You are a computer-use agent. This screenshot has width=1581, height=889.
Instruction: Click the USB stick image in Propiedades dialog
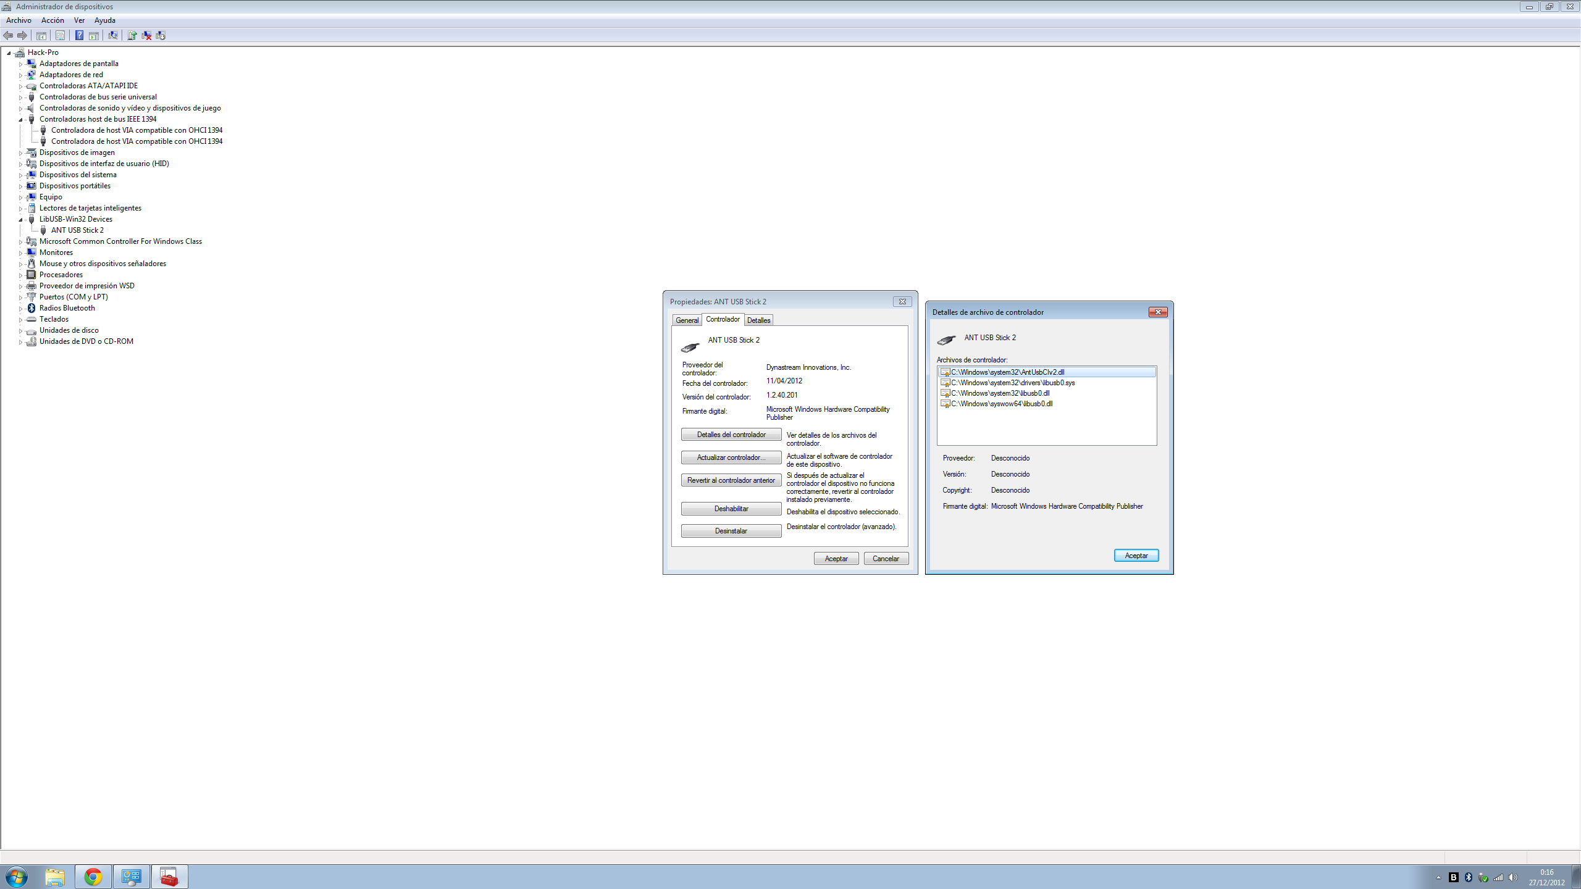click(x=690, y=347)
